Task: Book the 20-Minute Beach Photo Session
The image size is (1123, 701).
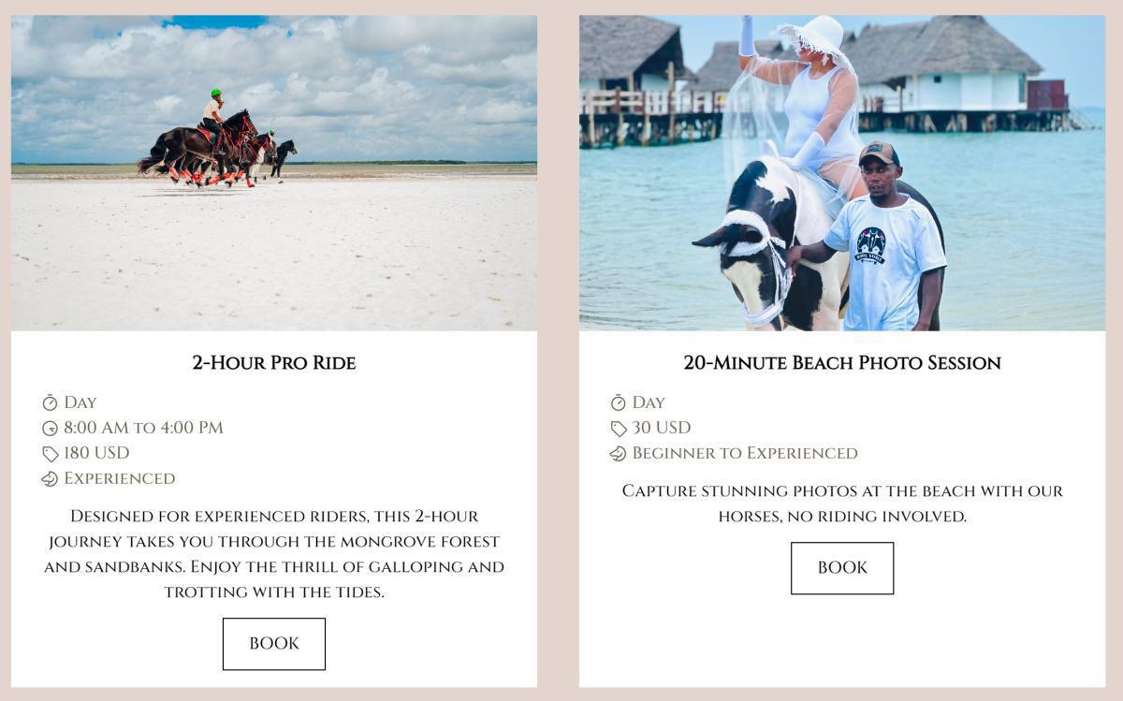Action: click(842, 568)
